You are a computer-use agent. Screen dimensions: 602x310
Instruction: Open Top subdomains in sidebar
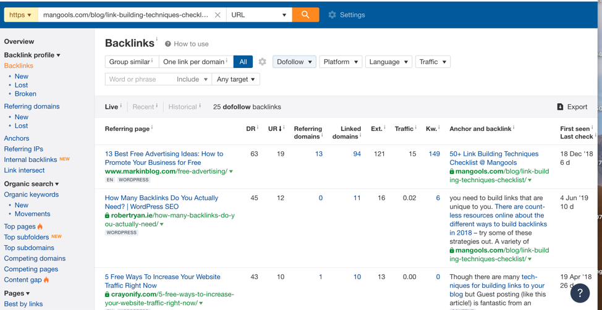(x=29, y=248)
